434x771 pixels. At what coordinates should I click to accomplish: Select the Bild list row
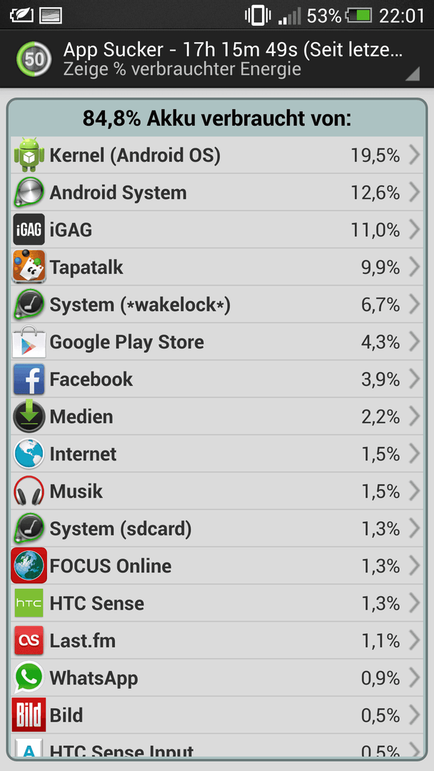(x=217, y=715)
